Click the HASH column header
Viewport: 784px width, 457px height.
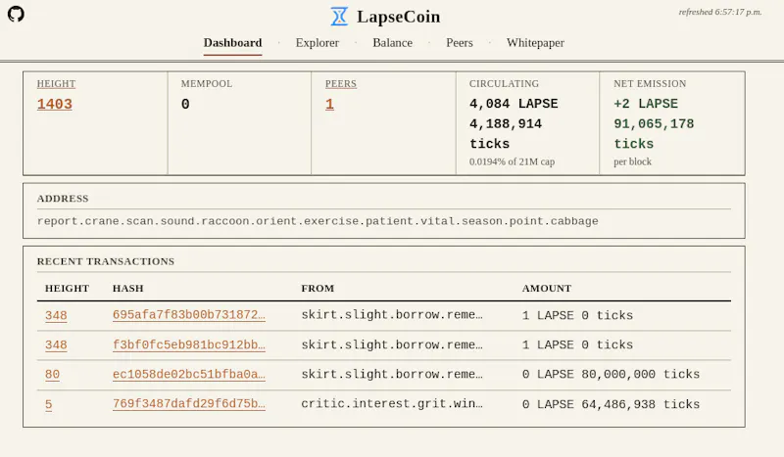tap(128, 288)
